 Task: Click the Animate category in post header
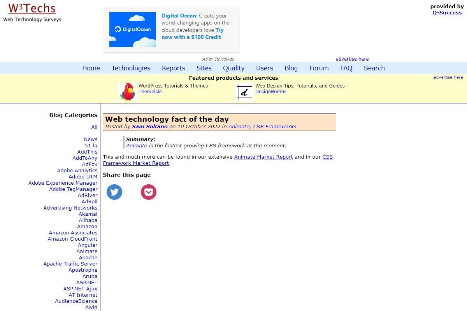click(x=239, y=126)
